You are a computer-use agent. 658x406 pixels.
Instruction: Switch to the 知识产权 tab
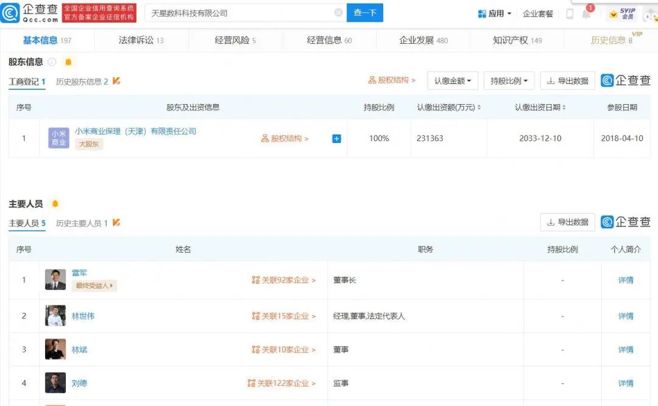click(517, 40)
